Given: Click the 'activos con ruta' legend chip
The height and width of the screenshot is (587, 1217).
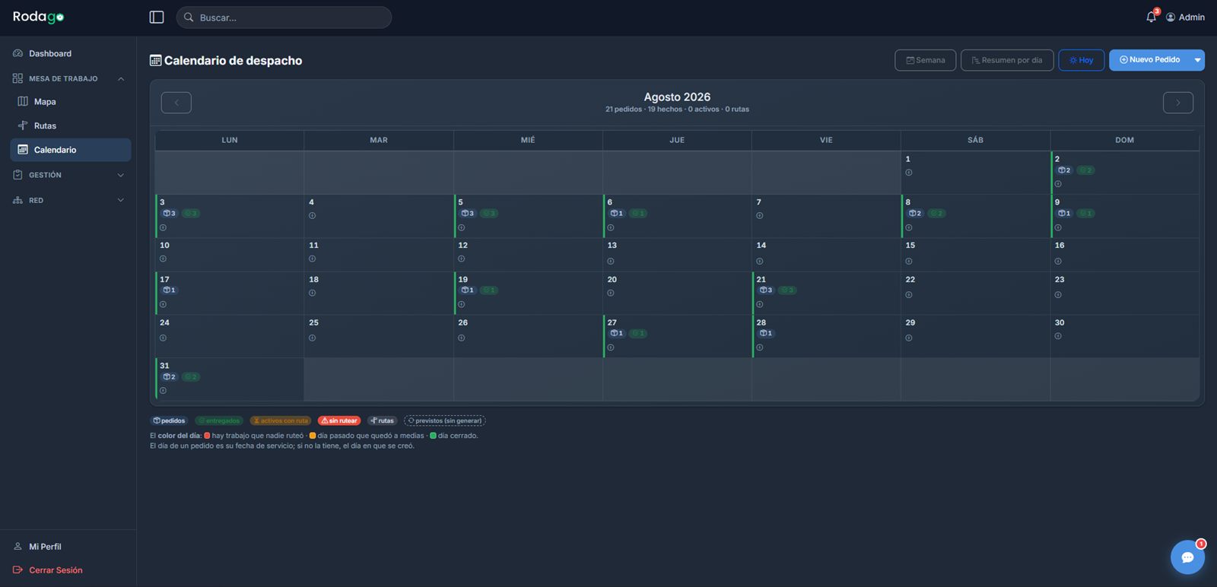Looking at the screenshot, I should (281, 420).
